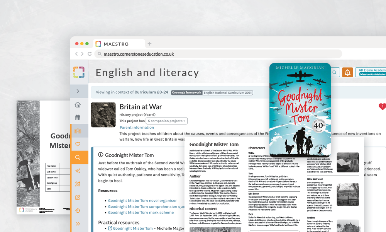Screen dimensions: 386x232
Task: Select the orange search icon in sidebar
Action: 78,157
